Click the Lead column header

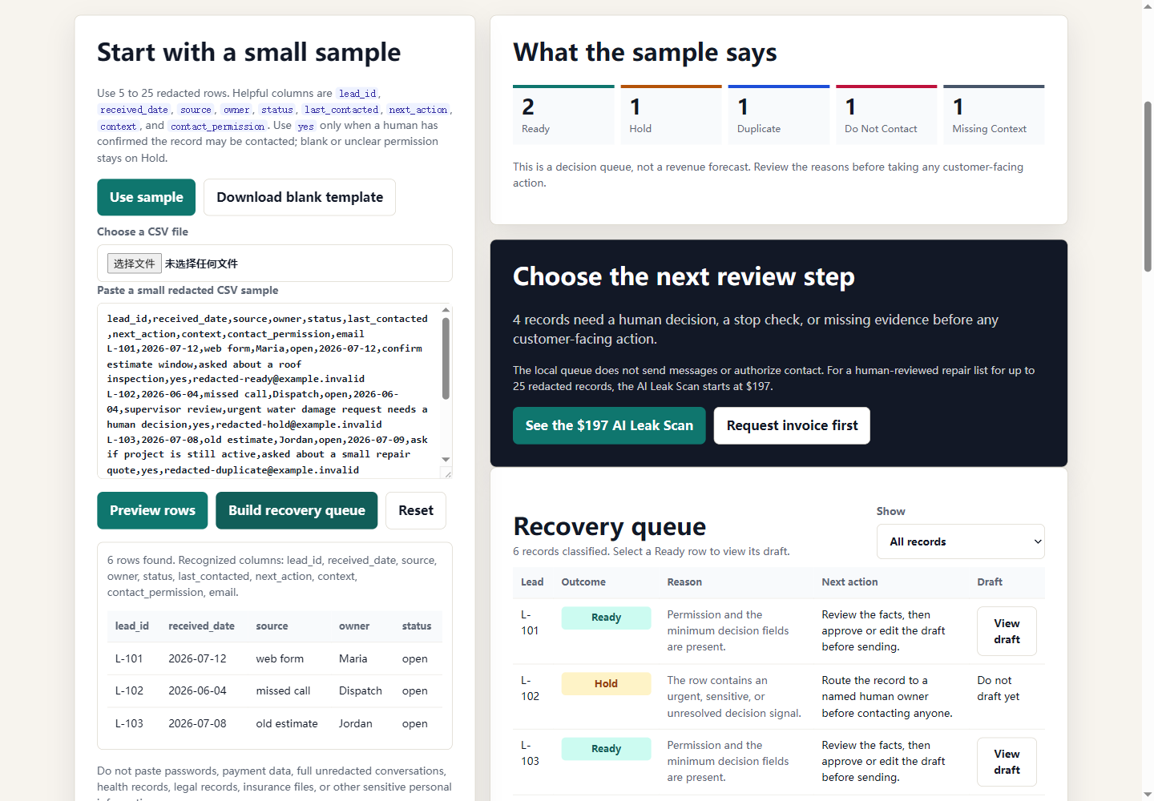pos(532,582)
